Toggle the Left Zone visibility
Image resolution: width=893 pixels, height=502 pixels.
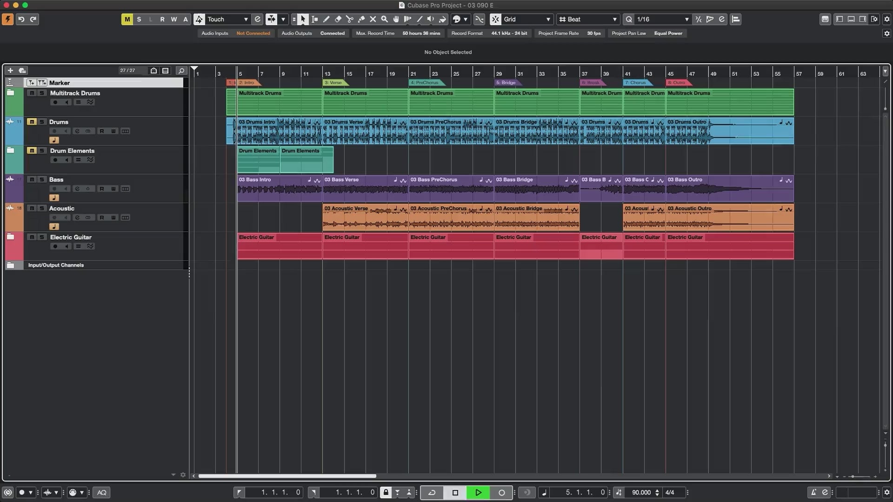pyautogui.click(x=840, y=19)
